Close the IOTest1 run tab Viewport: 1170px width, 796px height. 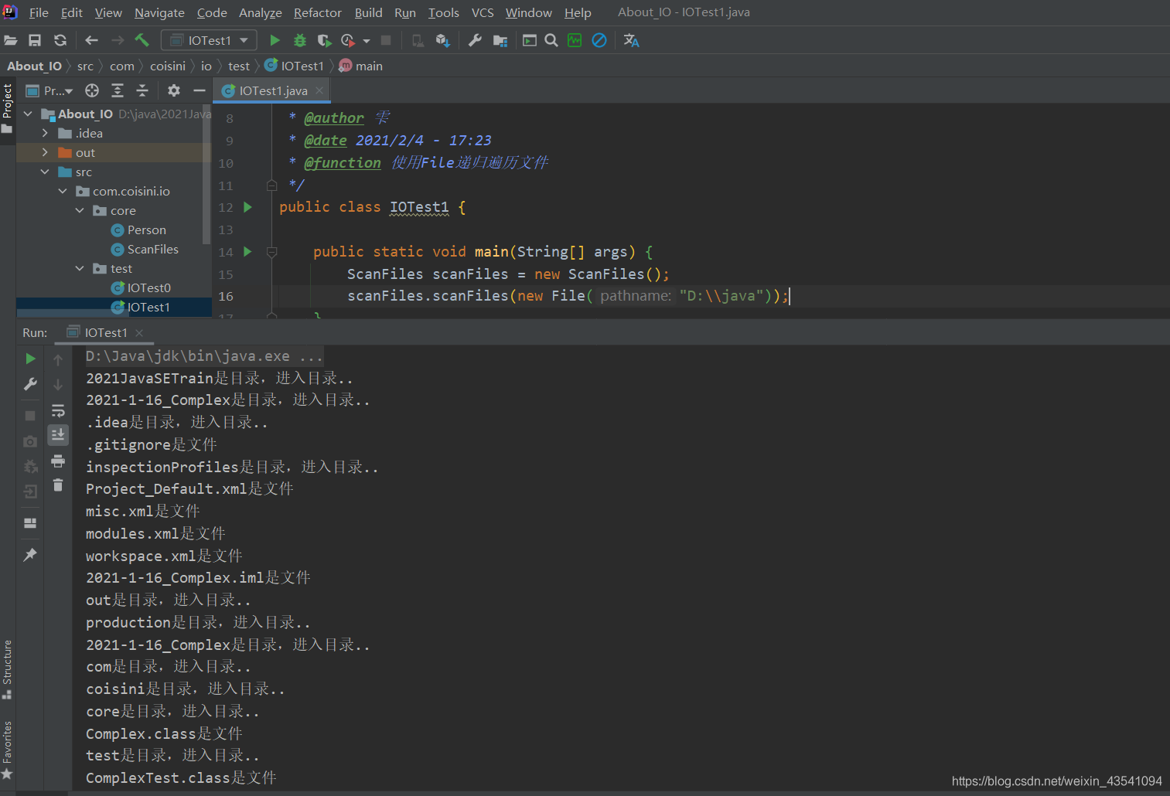[x=139, y=333]
